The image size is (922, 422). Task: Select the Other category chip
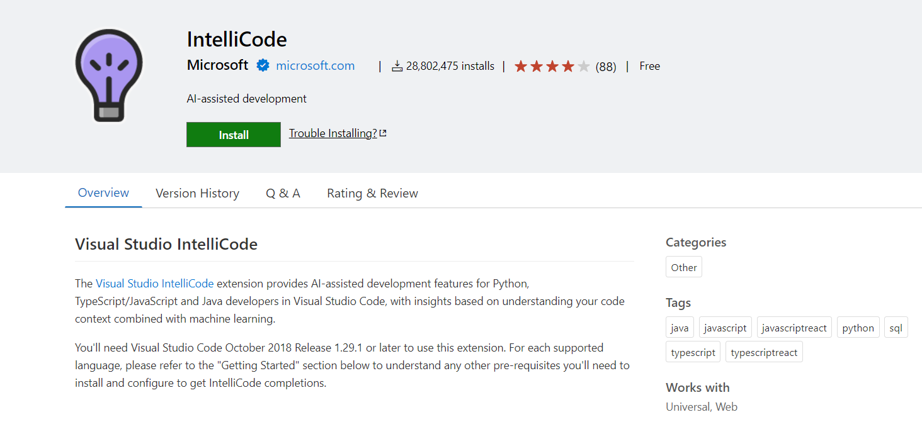(683, 267)
